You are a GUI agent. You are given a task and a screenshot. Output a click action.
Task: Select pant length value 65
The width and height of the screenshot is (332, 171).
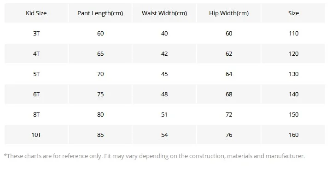click(x=100, y=54)
